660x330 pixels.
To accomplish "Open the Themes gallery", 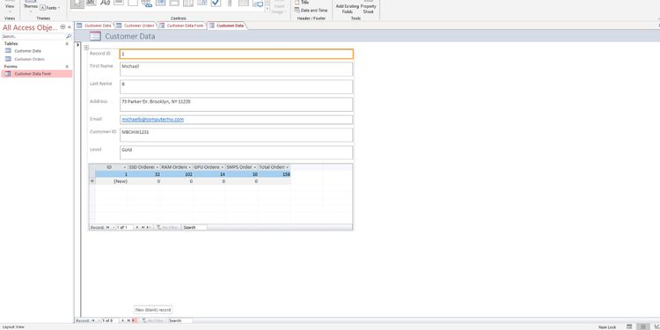I will (x=30, y=7).
